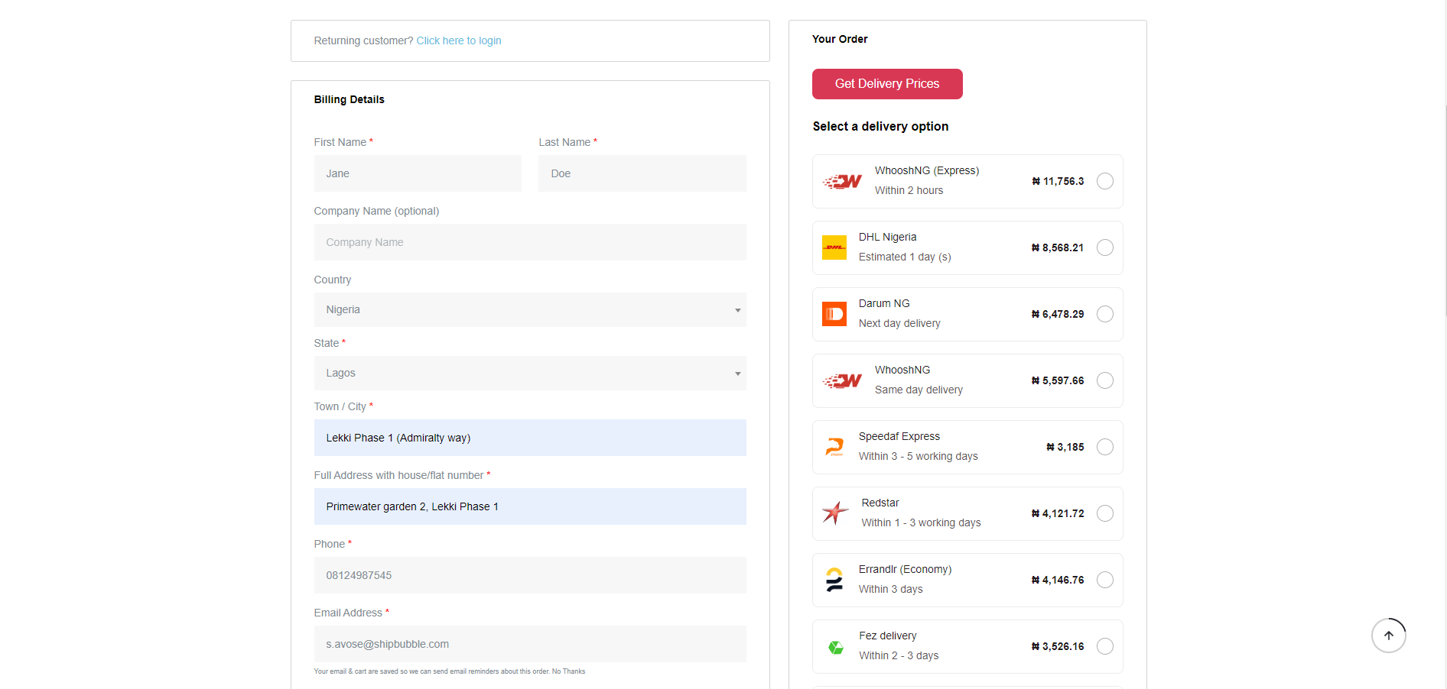Click the ₦ 5,597.66 price text
Viewport: 1447px width, 689px height.
click(1058, 380)
